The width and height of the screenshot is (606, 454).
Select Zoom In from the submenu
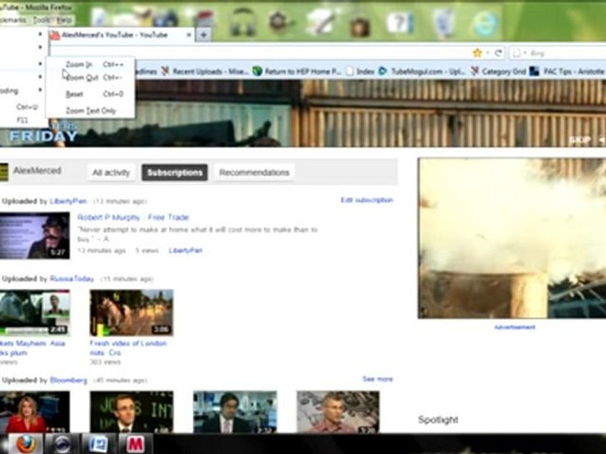coord(90,64)
